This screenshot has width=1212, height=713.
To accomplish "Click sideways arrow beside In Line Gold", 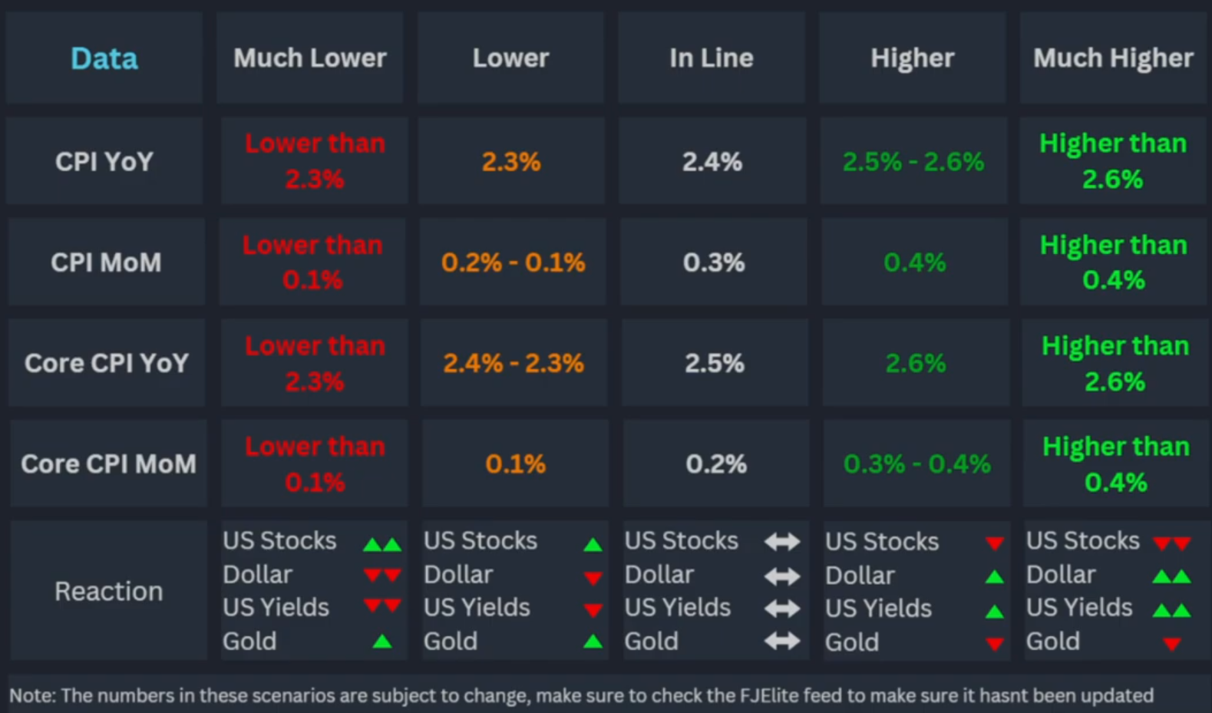I will (782, 641).
